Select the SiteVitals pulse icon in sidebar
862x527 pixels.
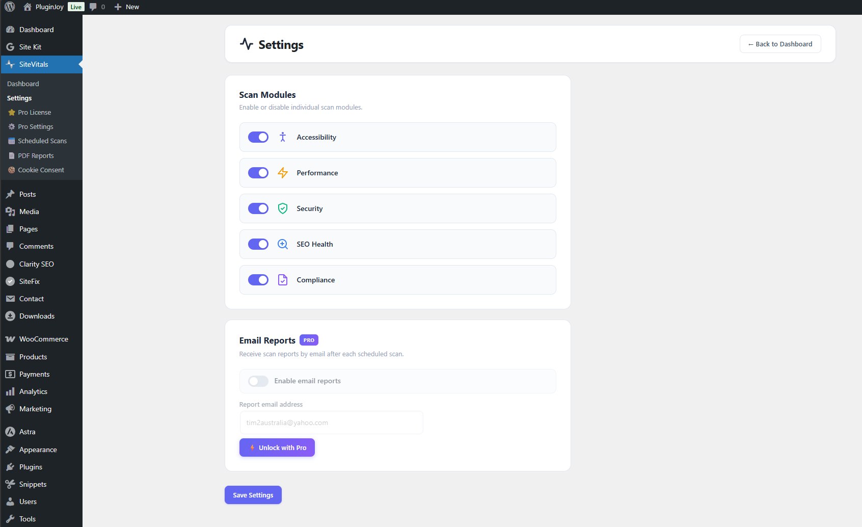coord(10,64)
